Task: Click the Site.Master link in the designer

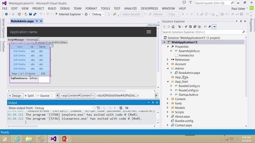Action: [153, 25]
